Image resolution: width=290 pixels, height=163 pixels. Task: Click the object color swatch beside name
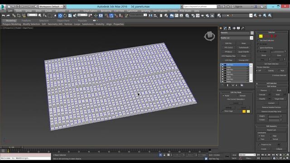tap(252, 33)
